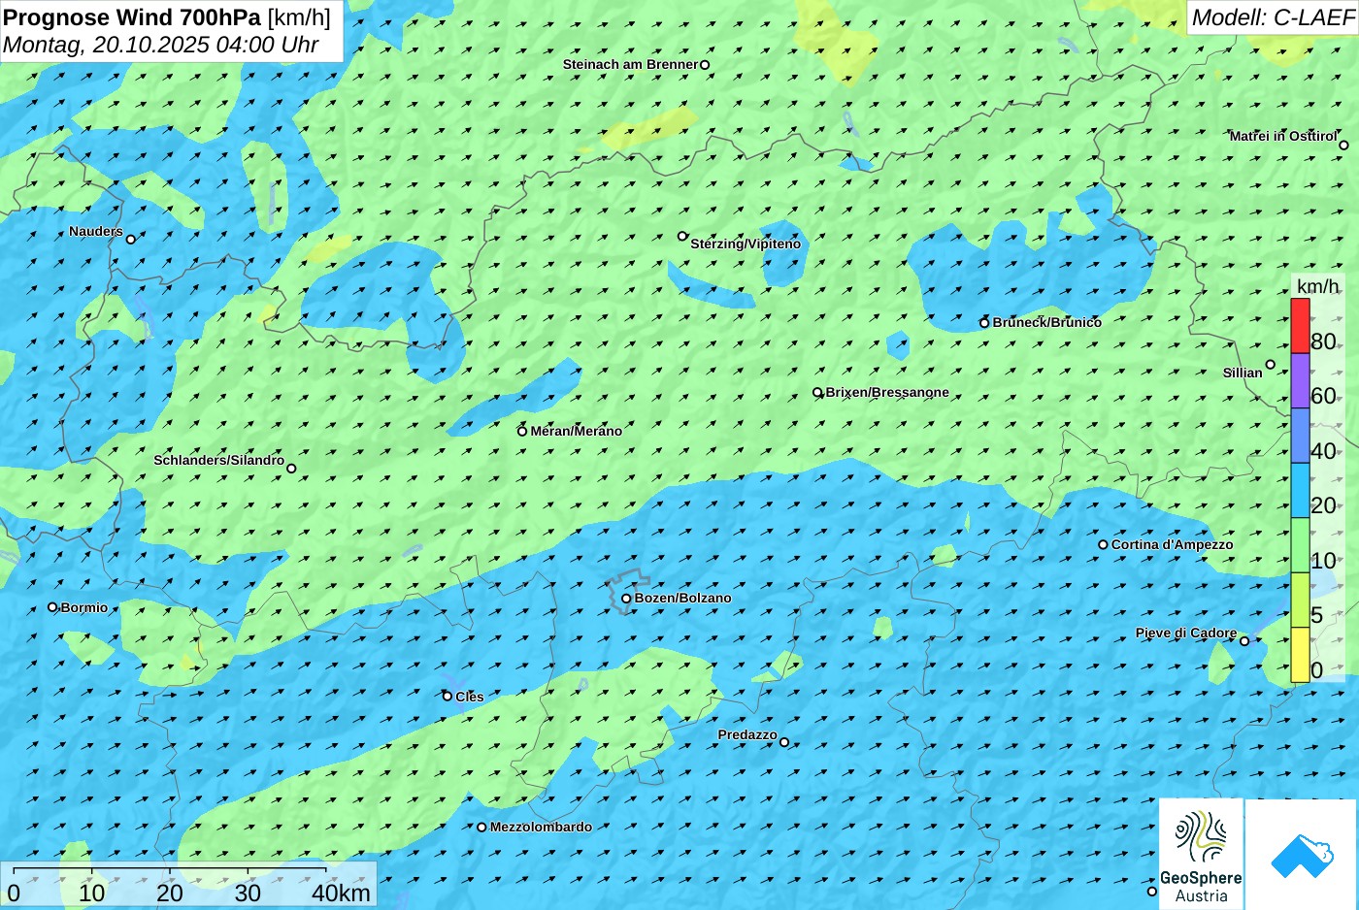Click the GeoSphere Austria logo

[1201, 854]
